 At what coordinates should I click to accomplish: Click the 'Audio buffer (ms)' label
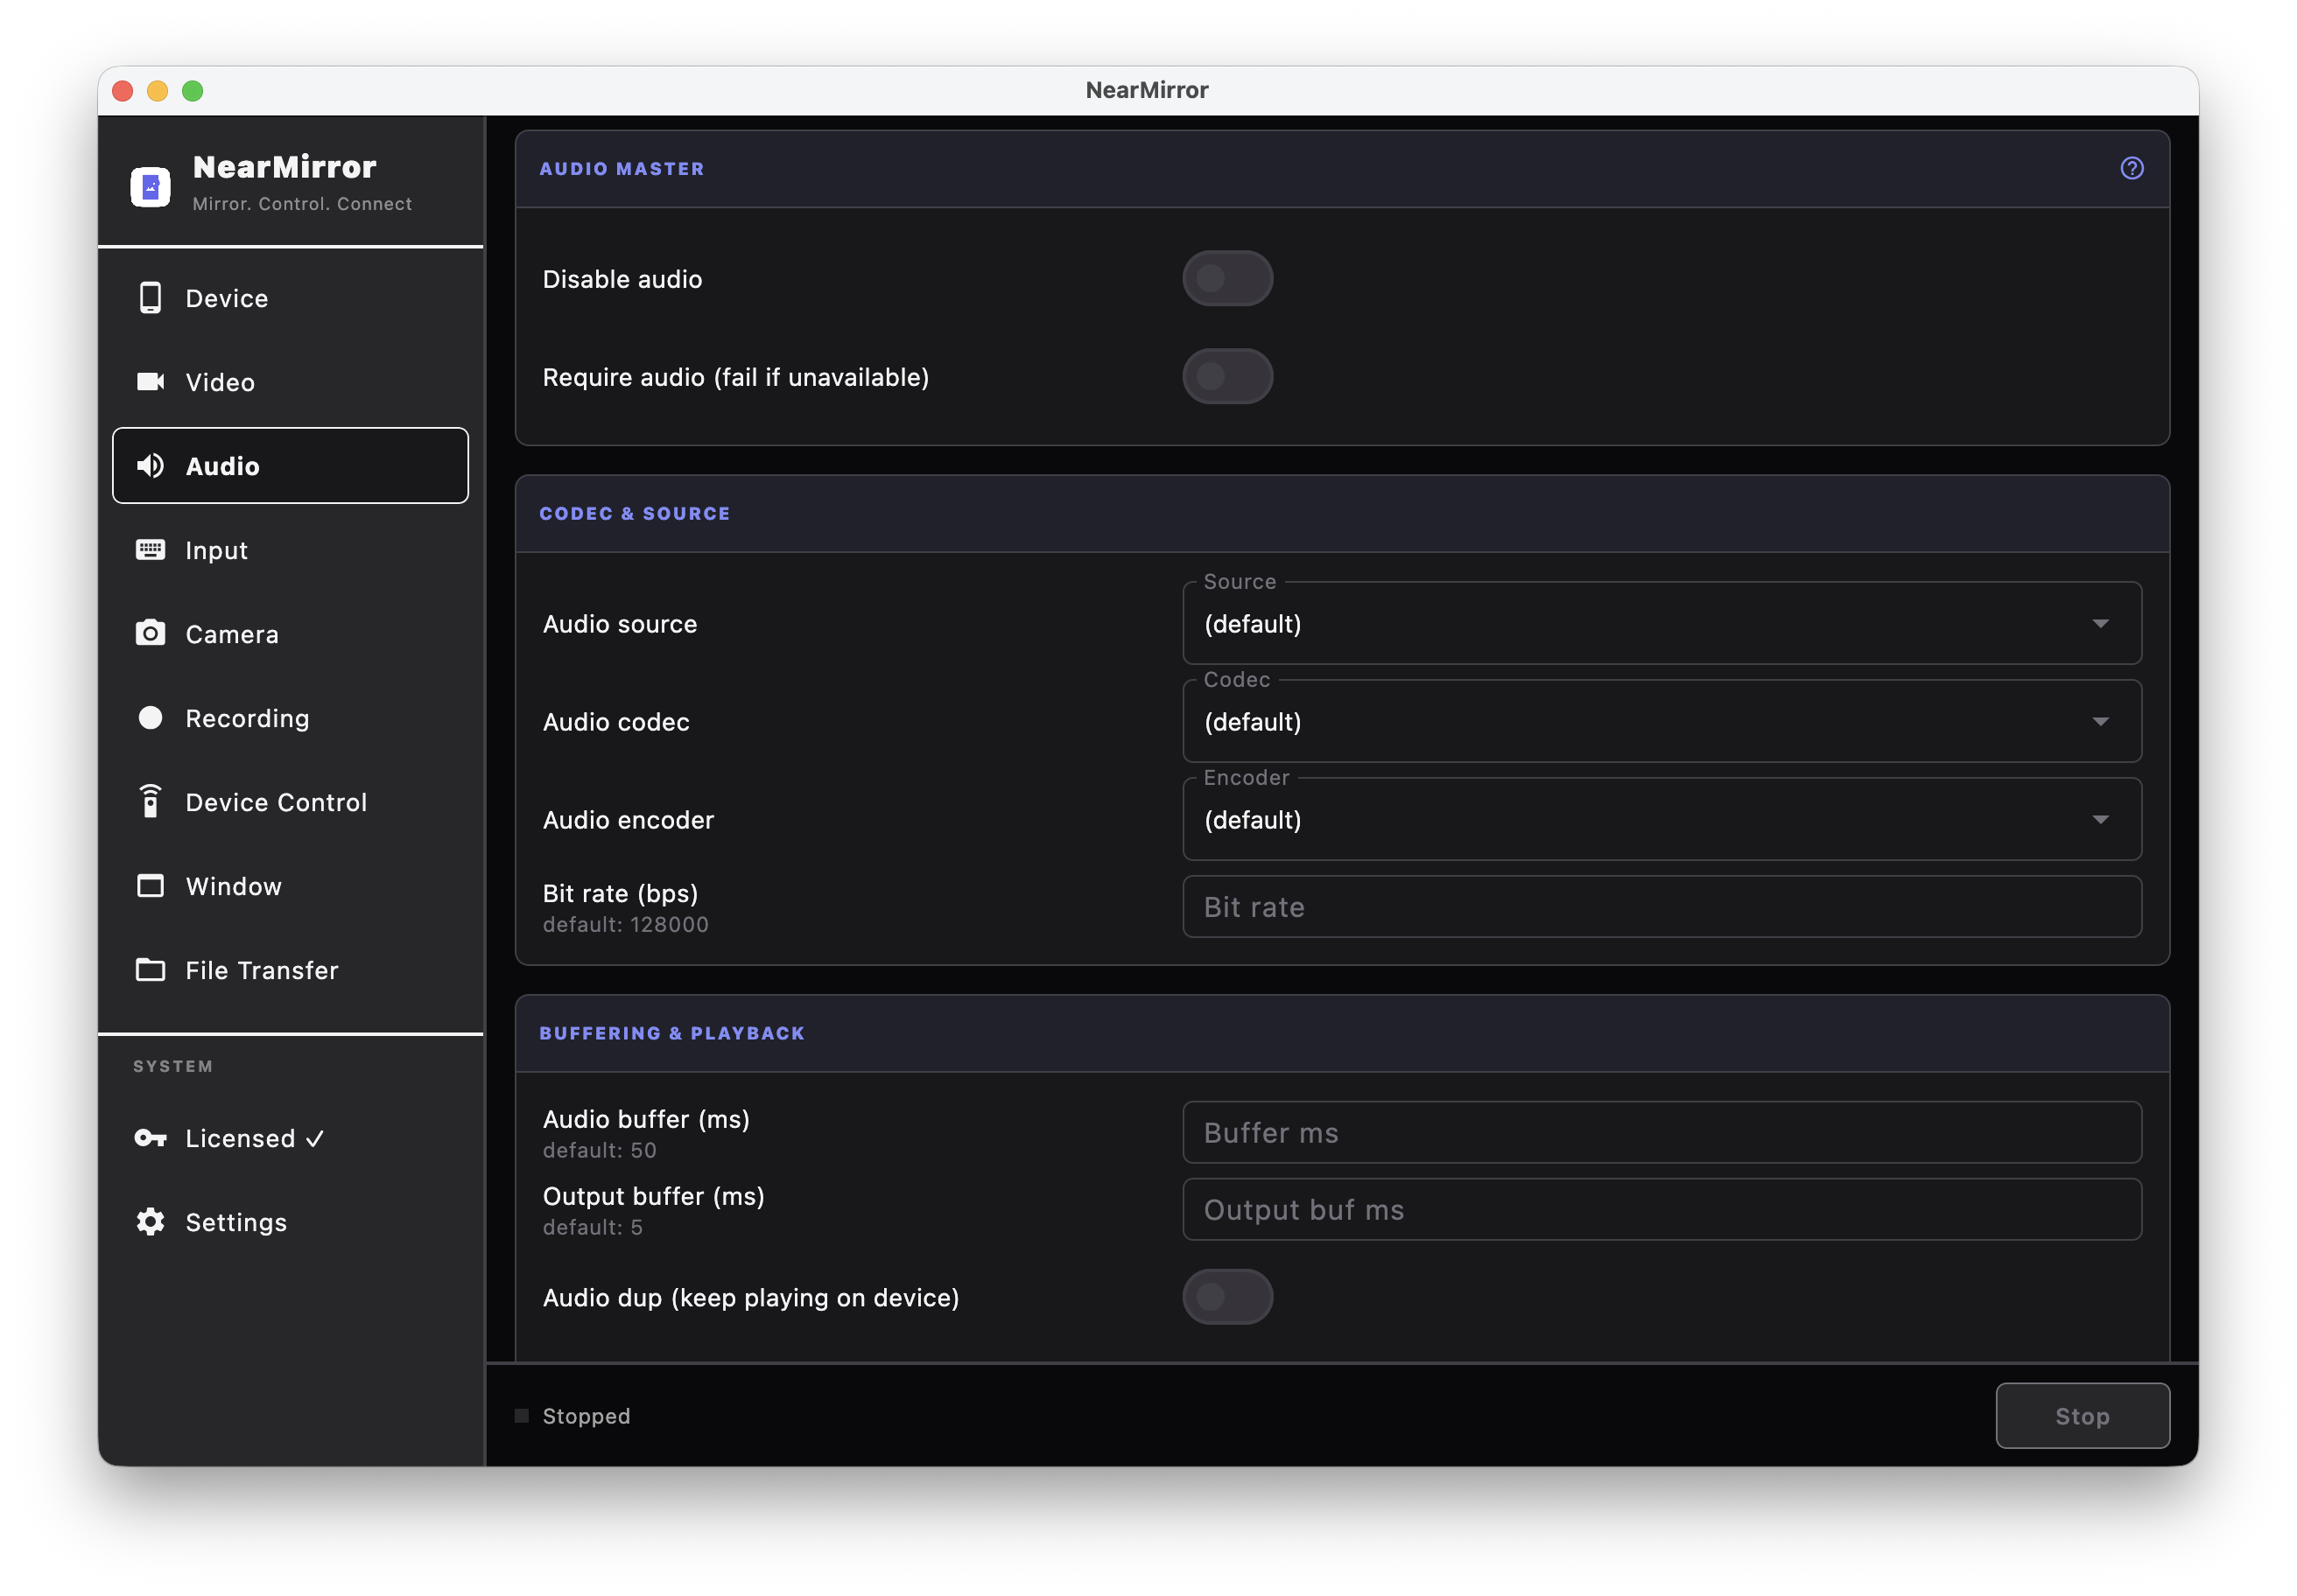point(646,1119)
